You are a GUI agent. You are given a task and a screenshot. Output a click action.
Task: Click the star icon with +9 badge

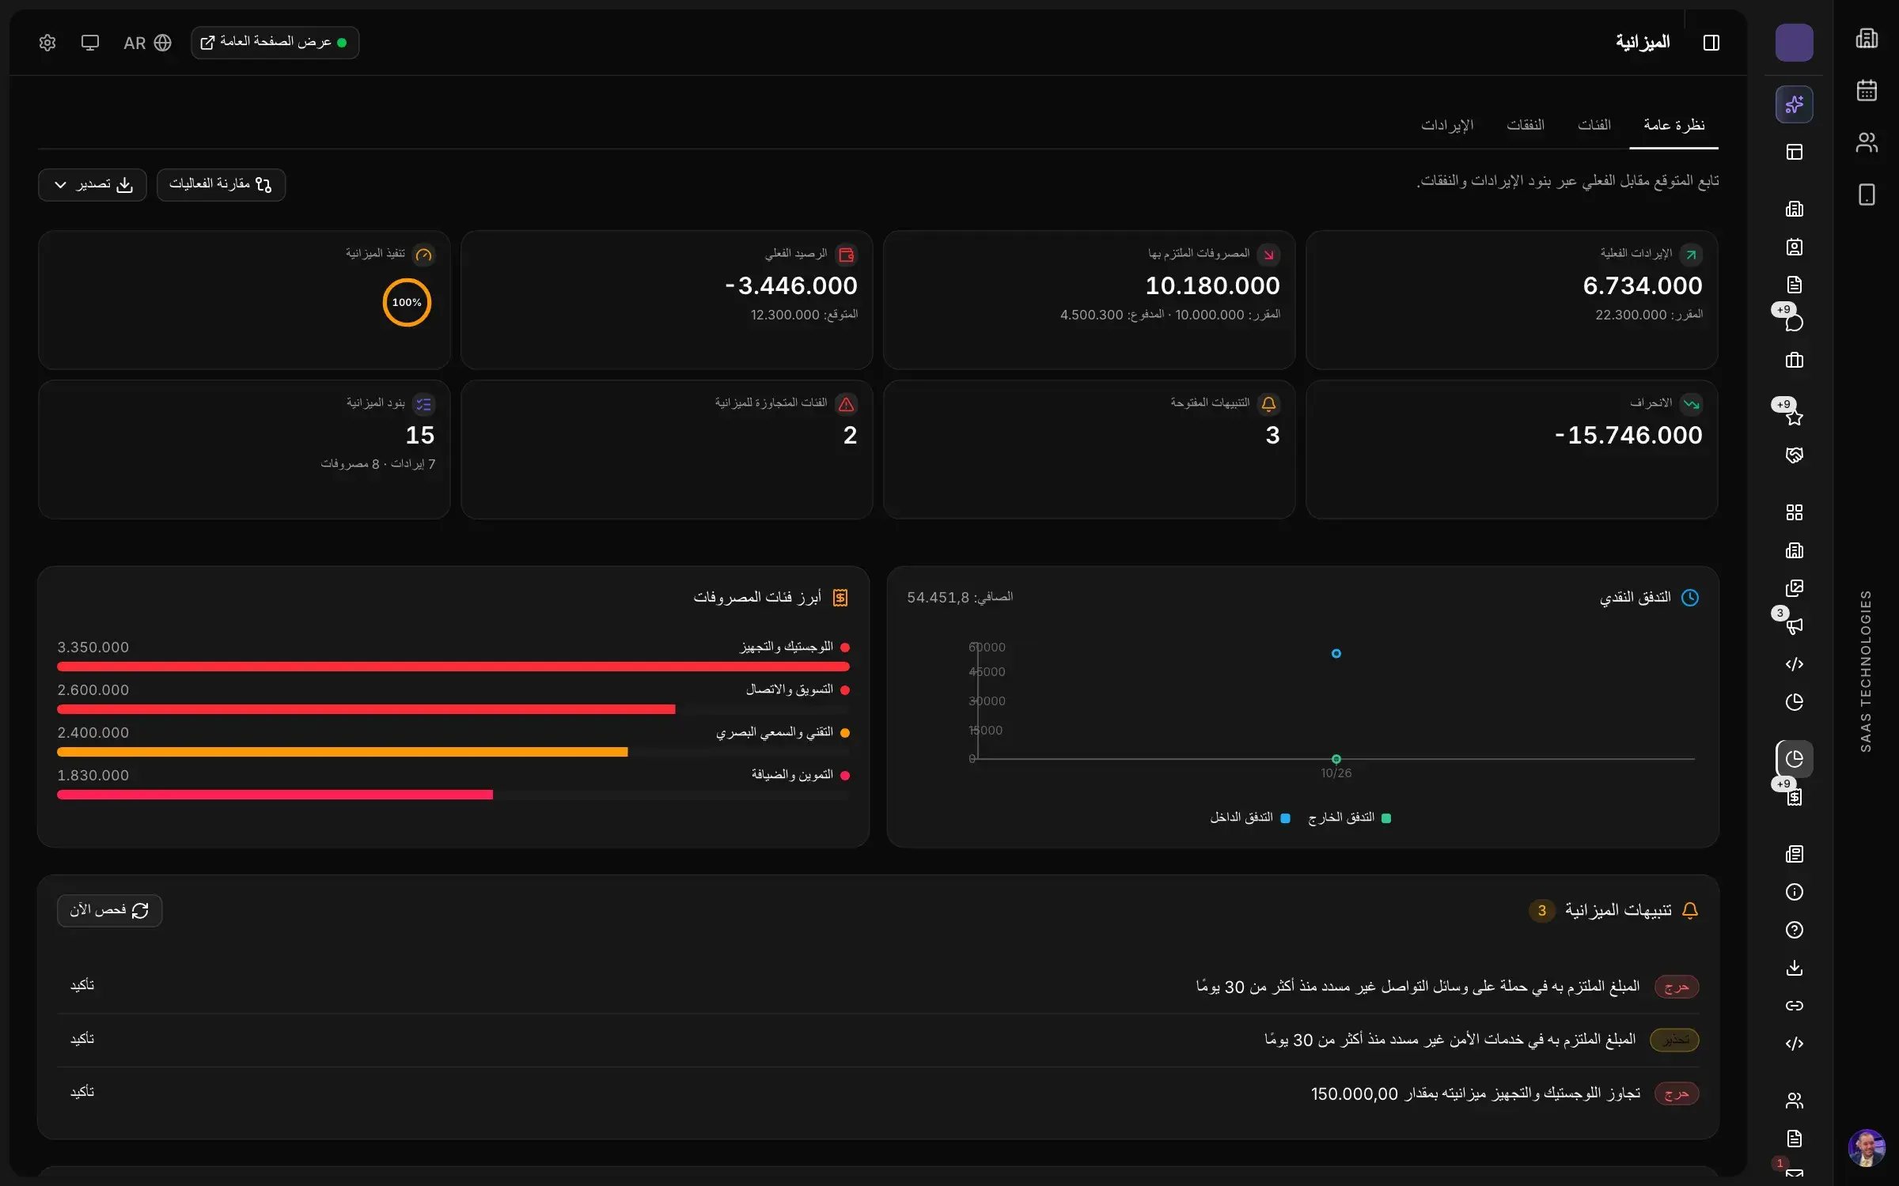click(1794, 417)
